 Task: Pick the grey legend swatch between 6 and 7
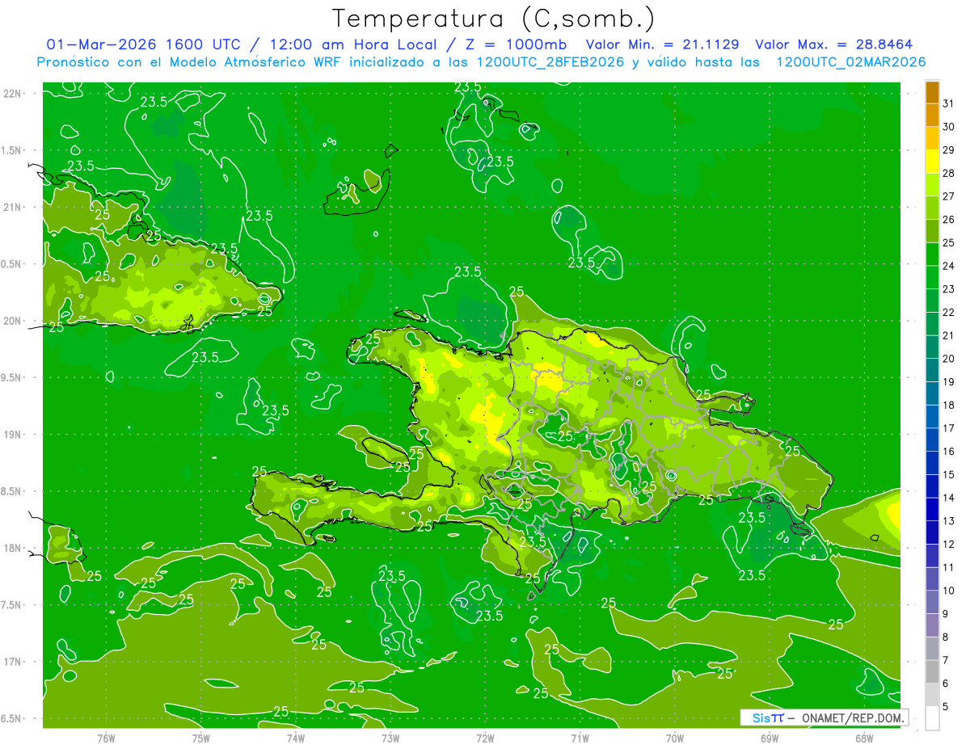click(x=932, y=672)
